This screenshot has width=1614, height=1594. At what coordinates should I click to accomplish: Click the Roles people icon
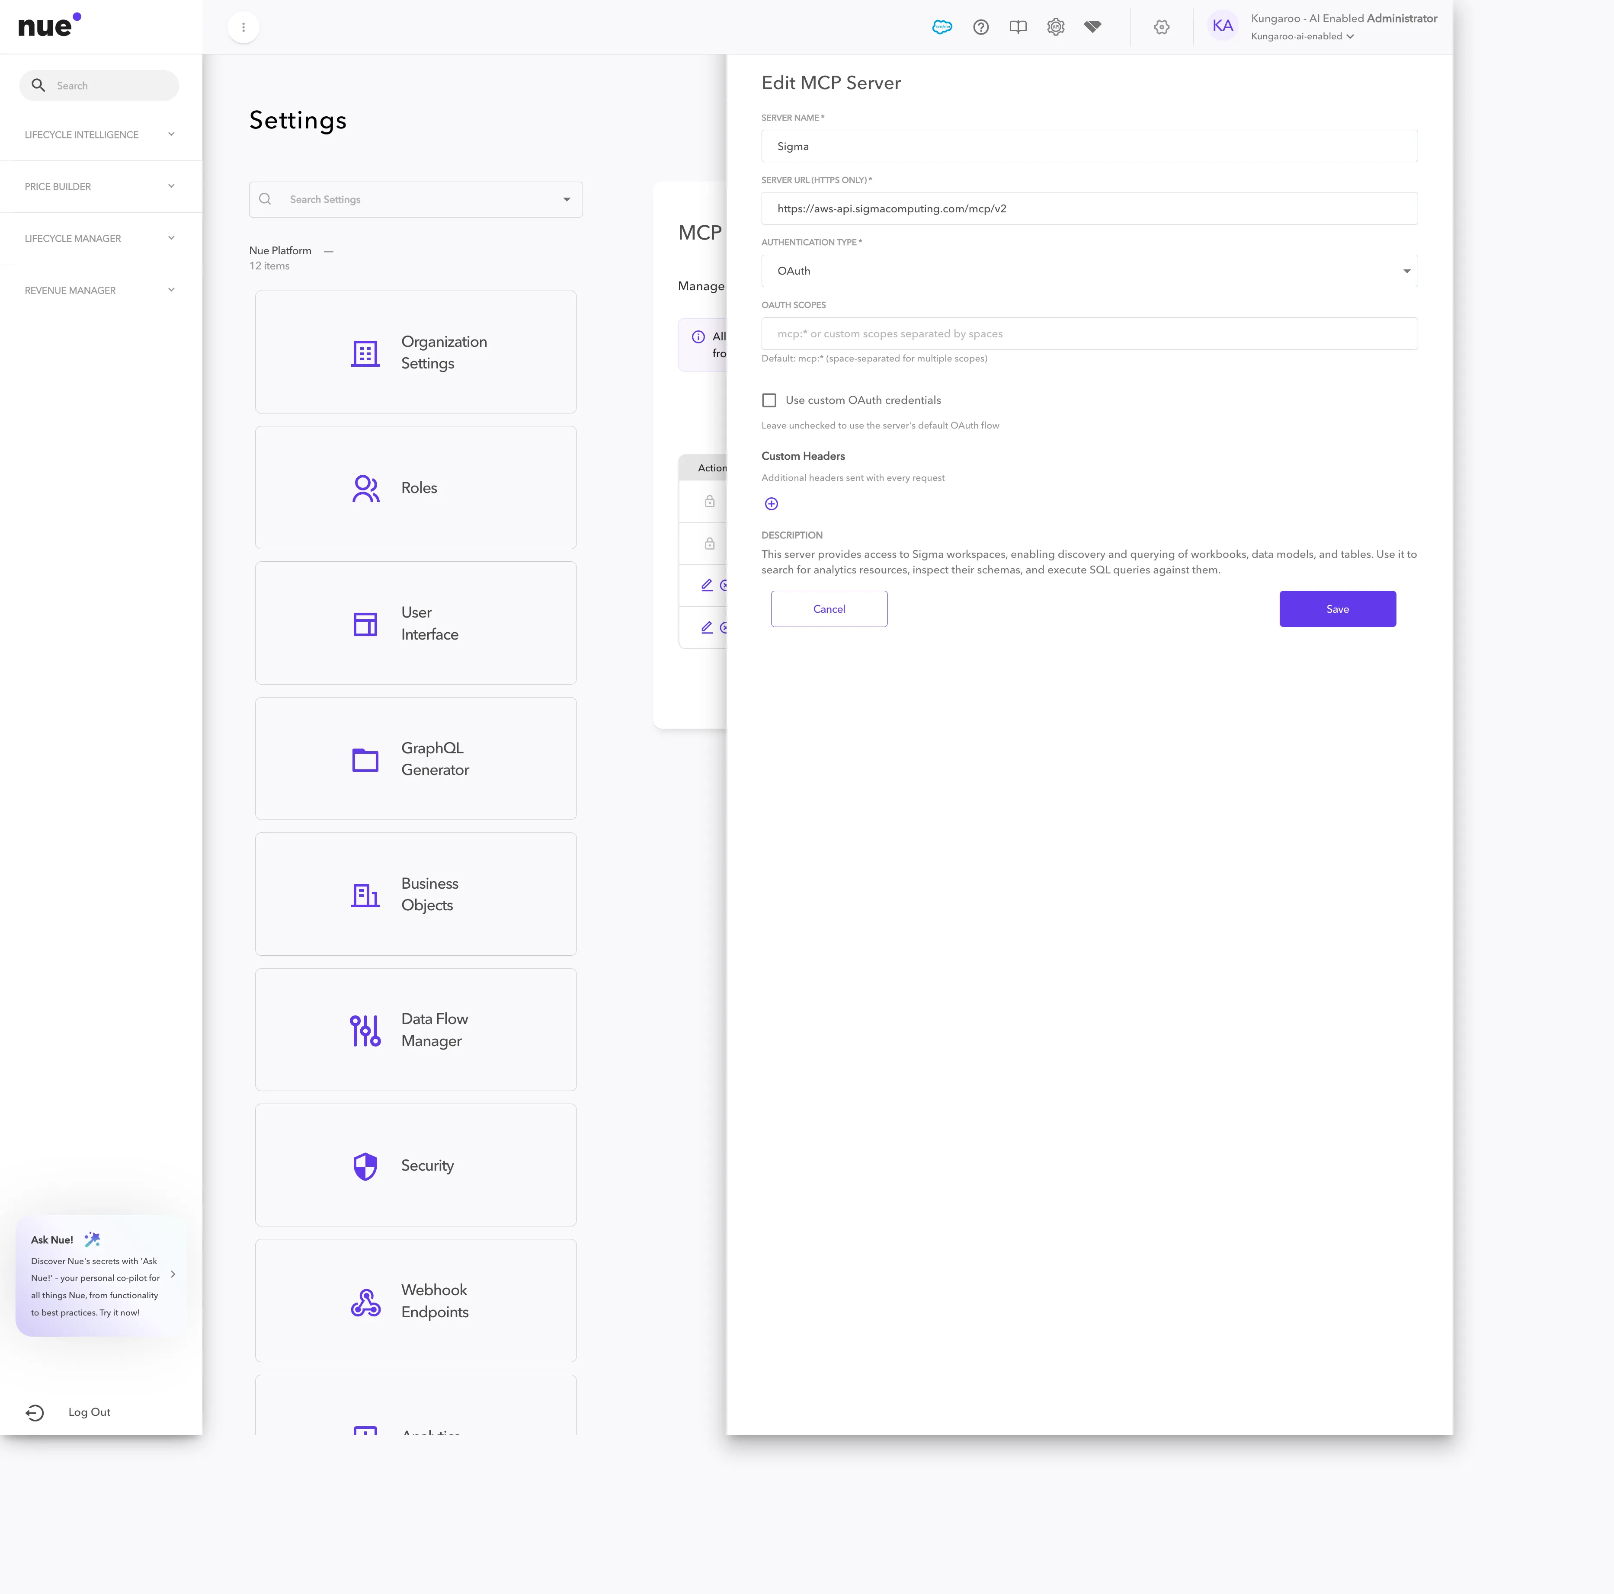pos(365,489)
